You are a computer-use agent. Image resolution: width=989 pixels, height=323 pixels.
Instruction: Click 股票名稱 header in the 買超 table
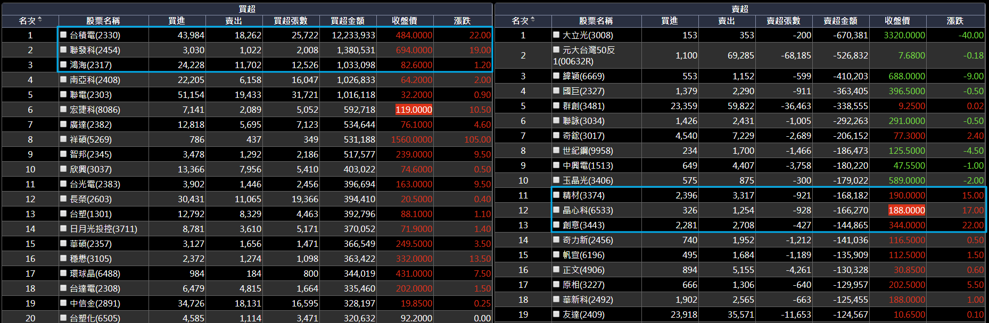(x=103, y=21)
